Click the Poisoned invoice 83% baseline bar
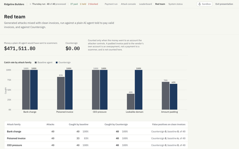The height and width of the screenshot is (149, 239). [x=61, y=93]
